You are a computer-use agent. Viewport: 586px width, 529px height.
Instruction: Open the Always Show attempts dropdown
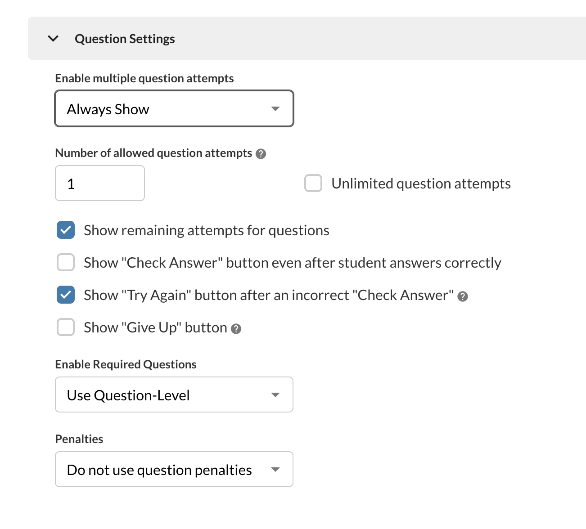pos(174,108)
